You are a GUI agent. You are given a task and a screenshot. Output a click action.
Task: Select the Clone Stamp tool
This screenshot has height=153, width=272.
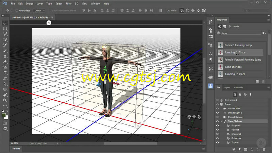click(5, 56)
